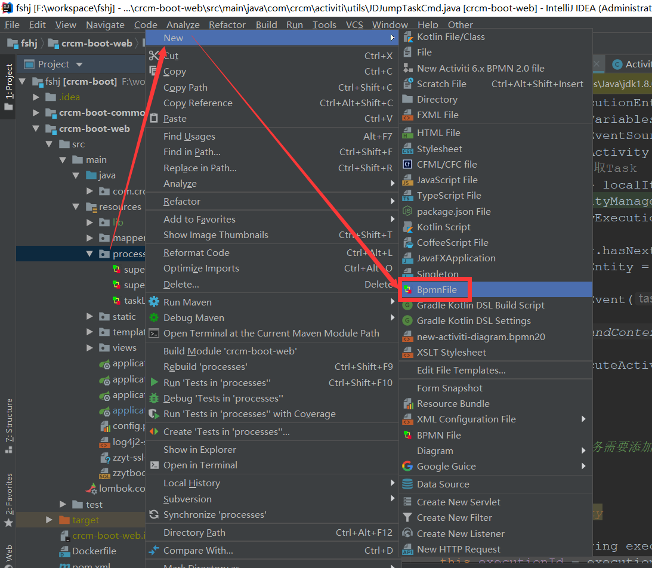Click the FXML File icon
This screenshot has height=568, width=652.
coord(408,115)
